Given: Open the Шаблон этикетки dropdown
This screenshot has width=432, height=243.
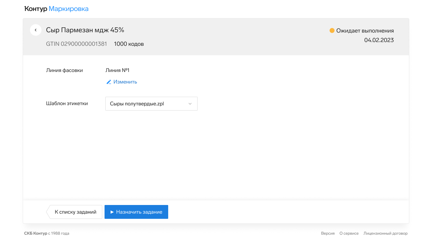Looking at the screenshot, I should 151,104.
